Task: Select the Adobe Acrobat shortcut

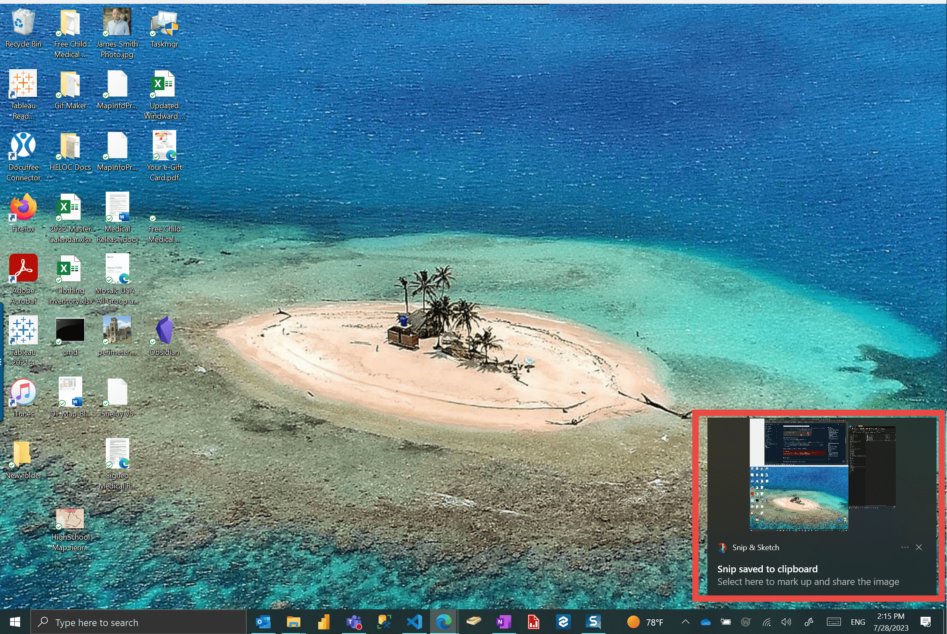Action: (23, 280)
